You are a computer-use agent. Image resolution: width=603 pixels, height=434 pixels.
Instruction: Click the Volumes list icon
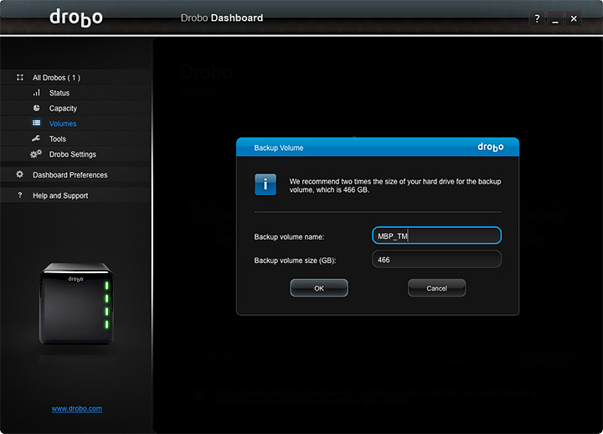(x=37, y=123)
